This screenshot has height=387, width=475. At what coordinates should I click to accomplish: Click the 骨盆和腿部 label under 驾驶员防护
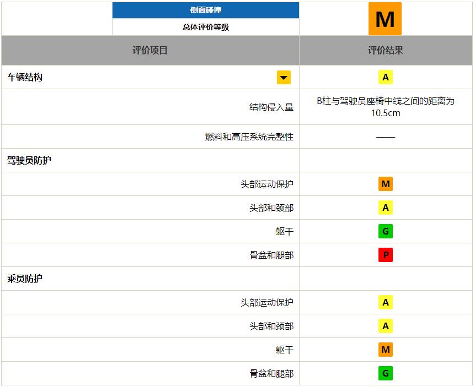(x=271, y=255)
